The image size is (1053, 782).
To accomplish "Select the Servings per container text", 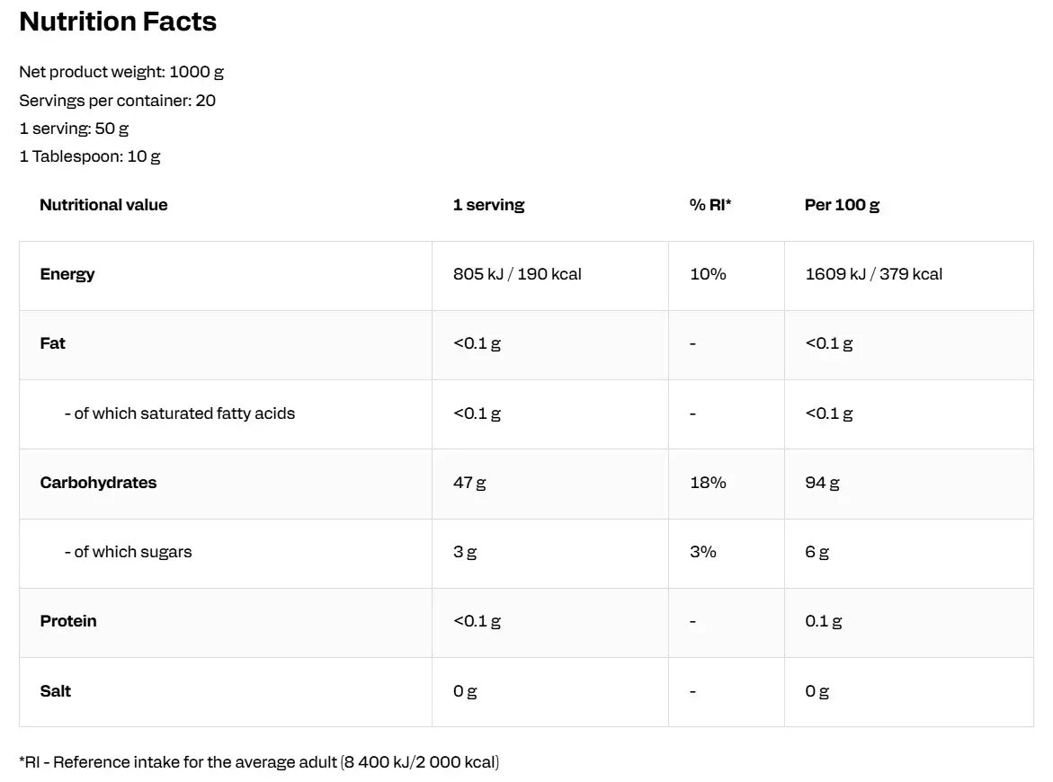I will pos(117,101).
